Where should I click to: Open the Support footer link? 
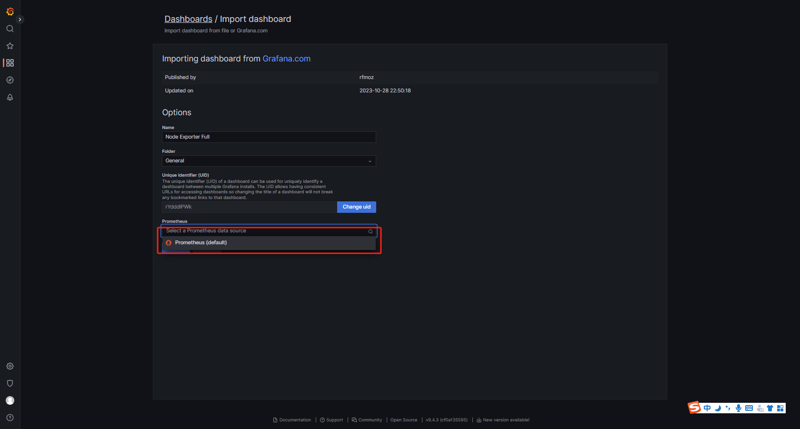click(x=331, y=420)
